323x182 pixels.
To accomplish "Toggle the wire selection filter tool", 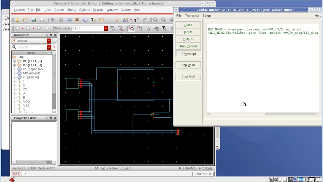I will pos(148,28).
